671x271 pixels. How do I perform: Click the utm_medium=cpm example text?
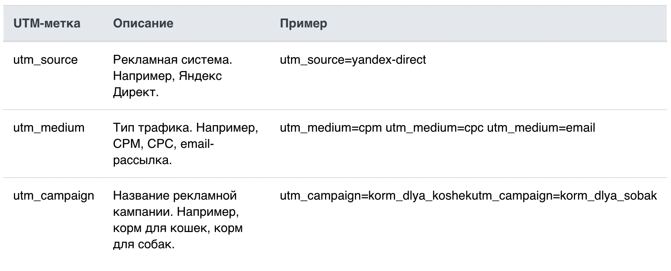point(331,128)
